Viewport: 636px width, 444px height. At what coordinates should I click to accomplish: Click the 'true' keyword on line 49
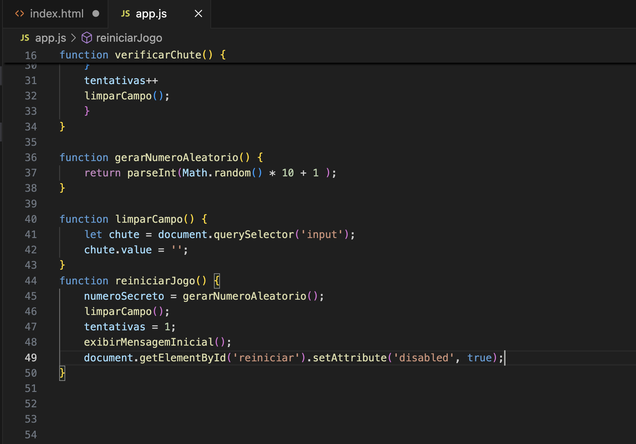[x=479, y=358]
